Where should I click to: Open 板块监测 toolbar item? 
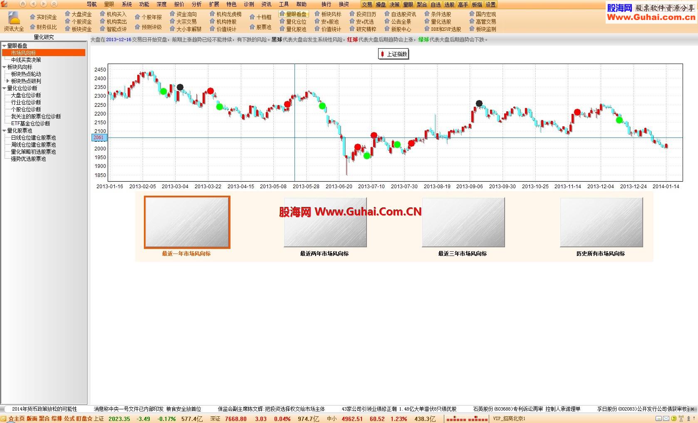coord(483,29)
